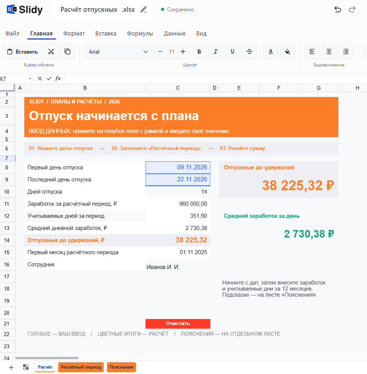The image size is (367, 374).
Task: Open the fill color bucket tool
Action: point(287,51)
